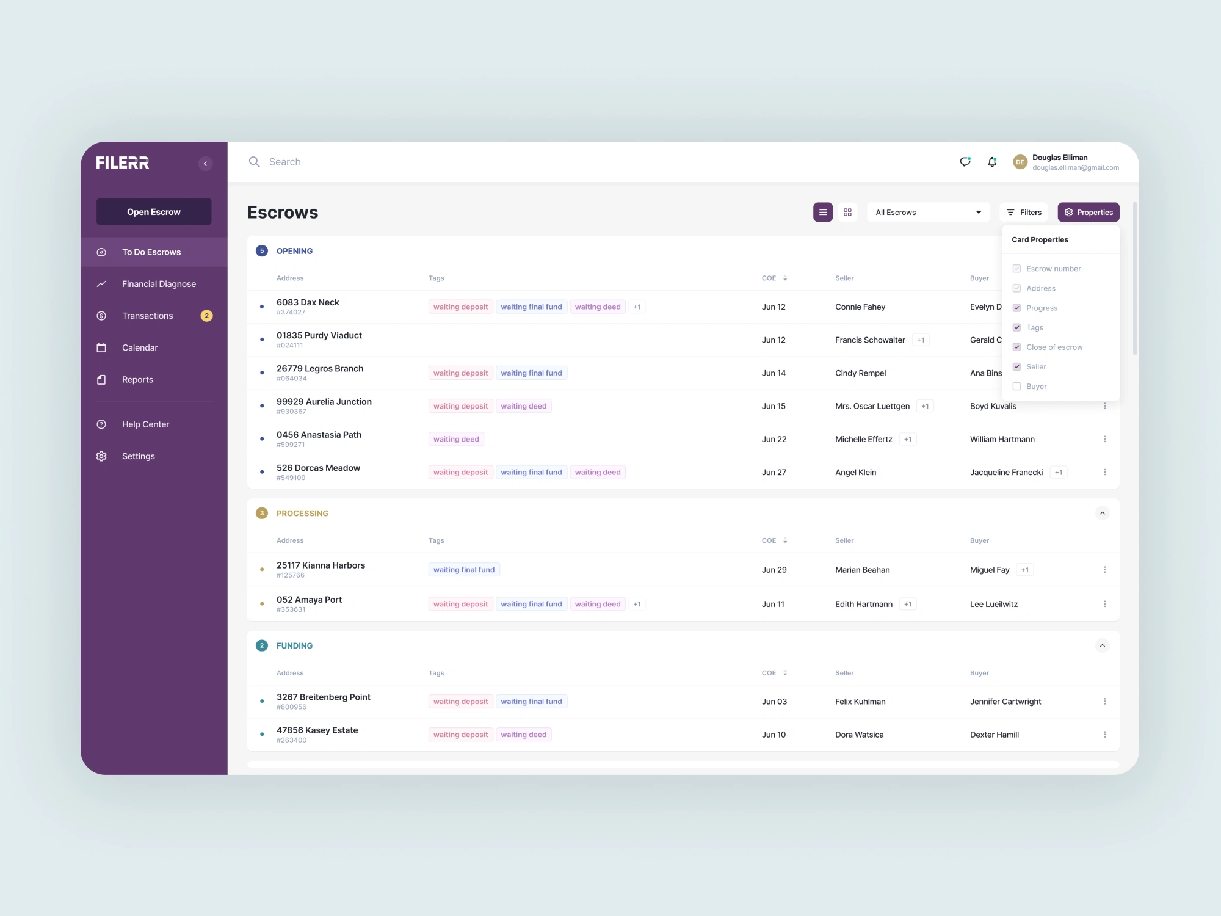Open the notifications bell
Viewport: 1221px width, 916px height.
coord(992,162)
